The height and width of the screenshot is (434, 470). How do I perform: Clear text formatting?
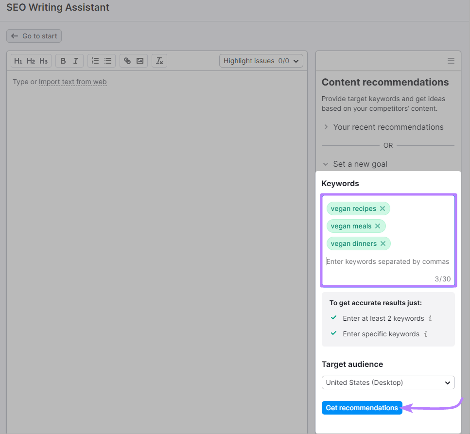click(x=159, y=60)
